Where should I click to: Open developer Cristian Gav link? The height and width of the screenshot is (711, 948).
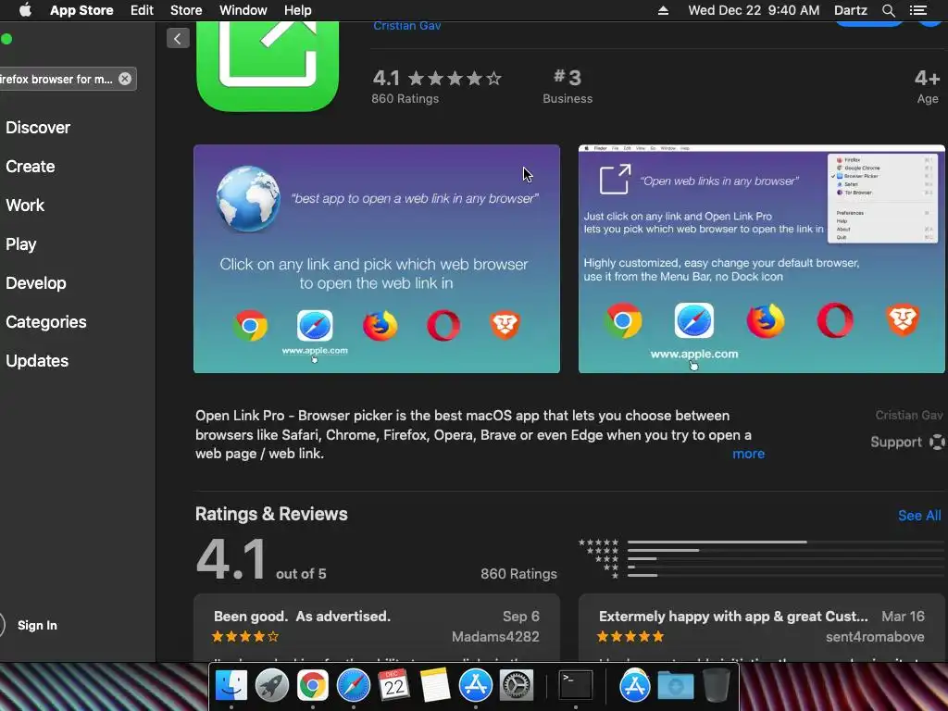click(407, 26)
